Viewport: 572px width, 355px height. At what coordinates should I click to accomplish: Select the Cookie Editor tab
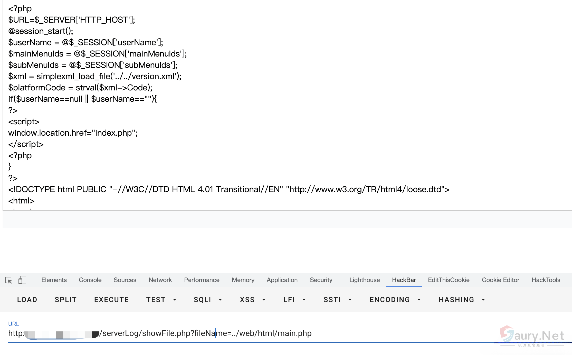click(500, 280)
